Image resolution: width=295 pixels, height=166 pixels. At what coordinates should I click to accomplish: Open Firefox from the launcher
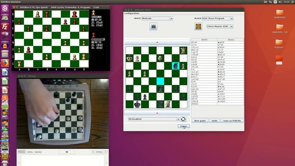coord(5,63)
